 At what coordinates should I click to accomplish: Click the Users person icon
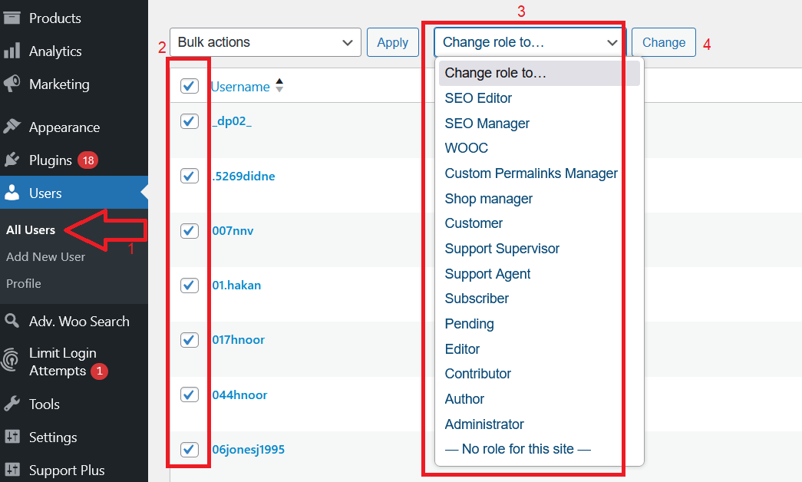(12, 193)
